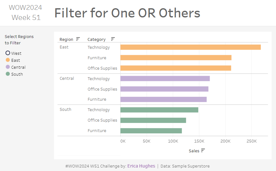Screen dimensions: 276x171
Task: Open the Erica Hughes author link
Action: (x=141, y=166)
